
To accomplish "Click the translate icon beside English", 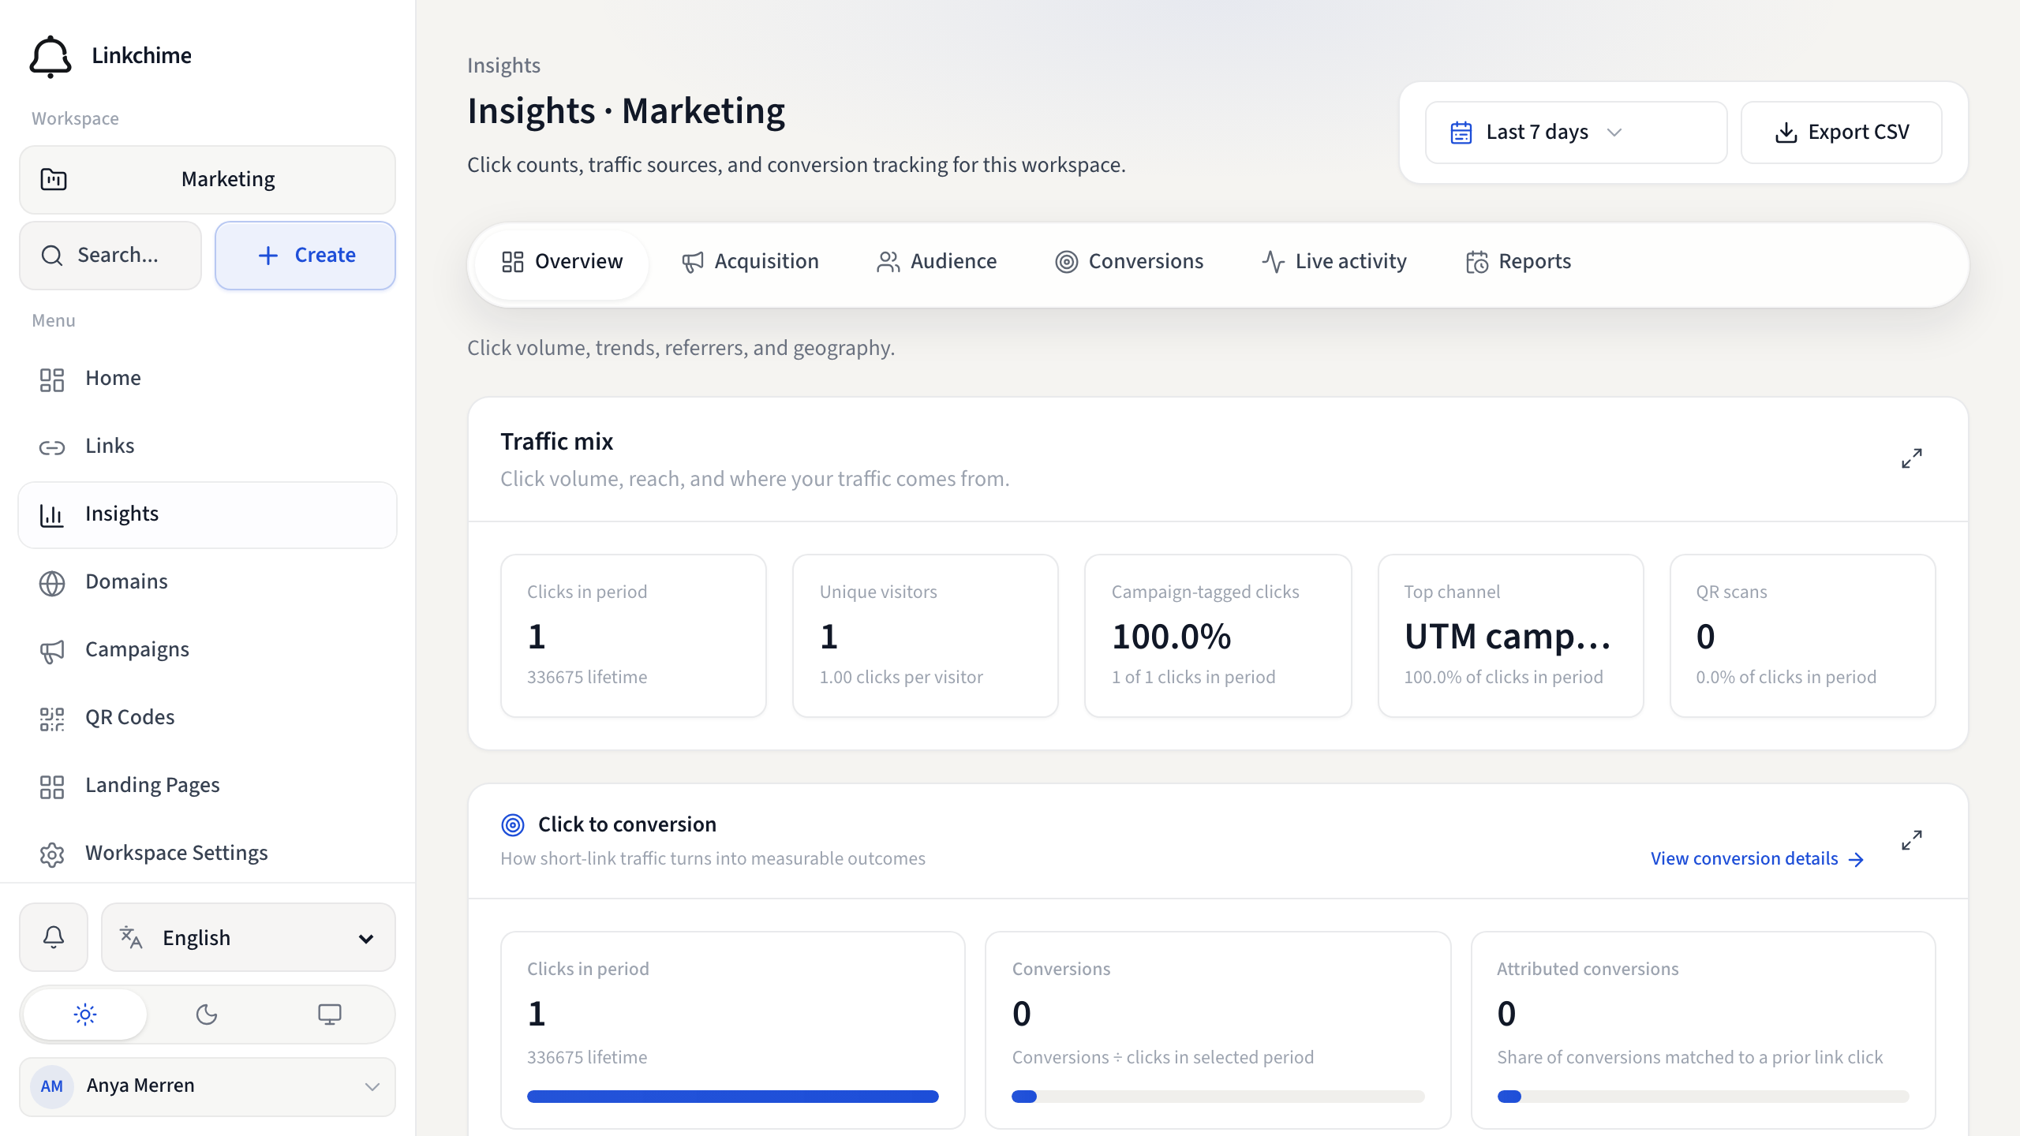I will pyautogui.click(x=131, y=937).
